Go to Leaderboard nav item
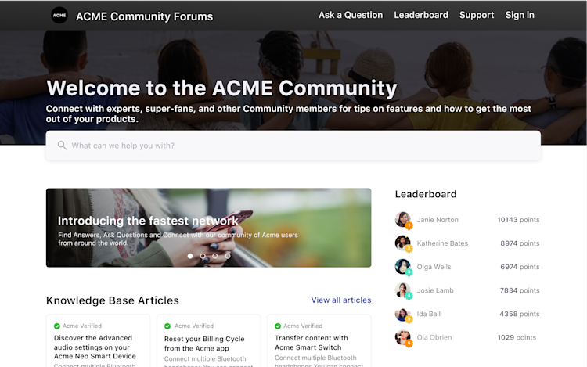Image resolution: width=587 pixels, height=367 pixels. [421, 15]
